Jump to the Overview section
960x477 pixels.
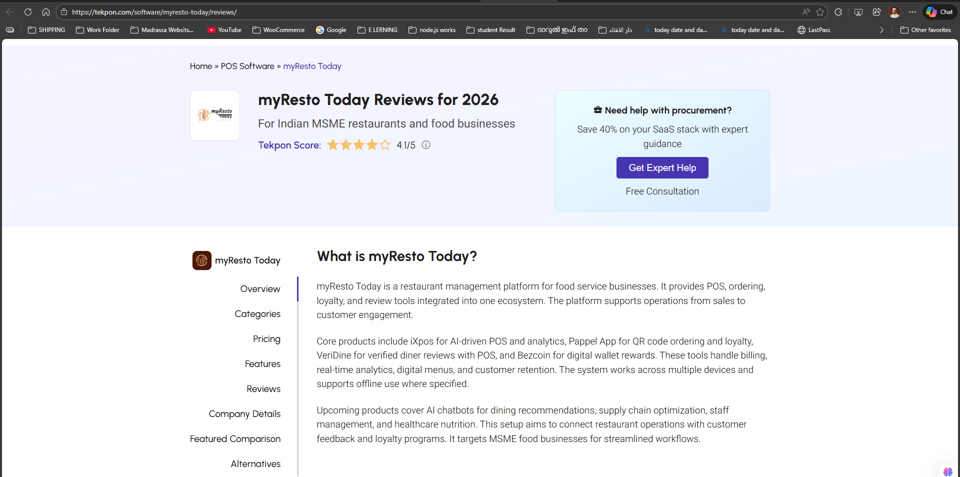point(260,289)
